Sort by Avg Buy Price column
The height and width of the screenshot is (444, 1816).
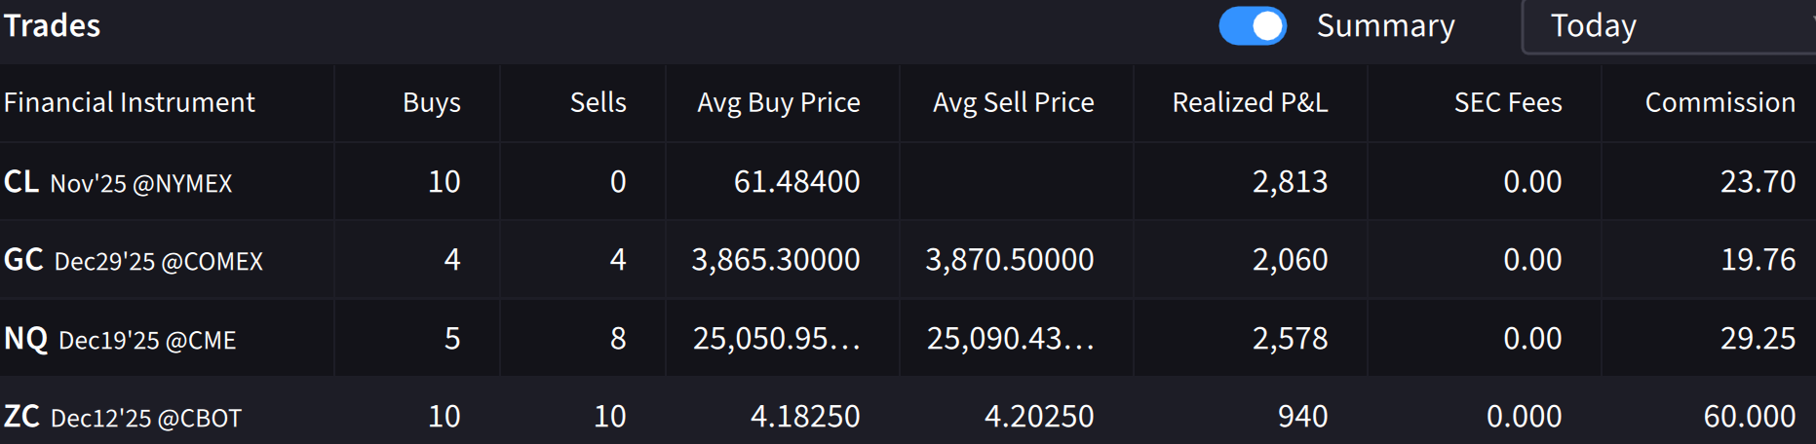tap(778, 102)
